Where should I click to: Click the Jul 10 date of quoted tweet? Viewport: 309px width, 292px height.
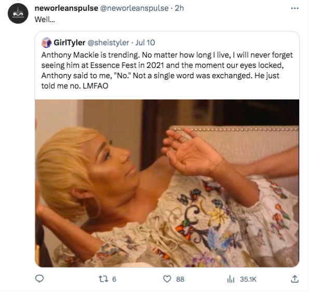pyautogui.click(x=145, y=43)
